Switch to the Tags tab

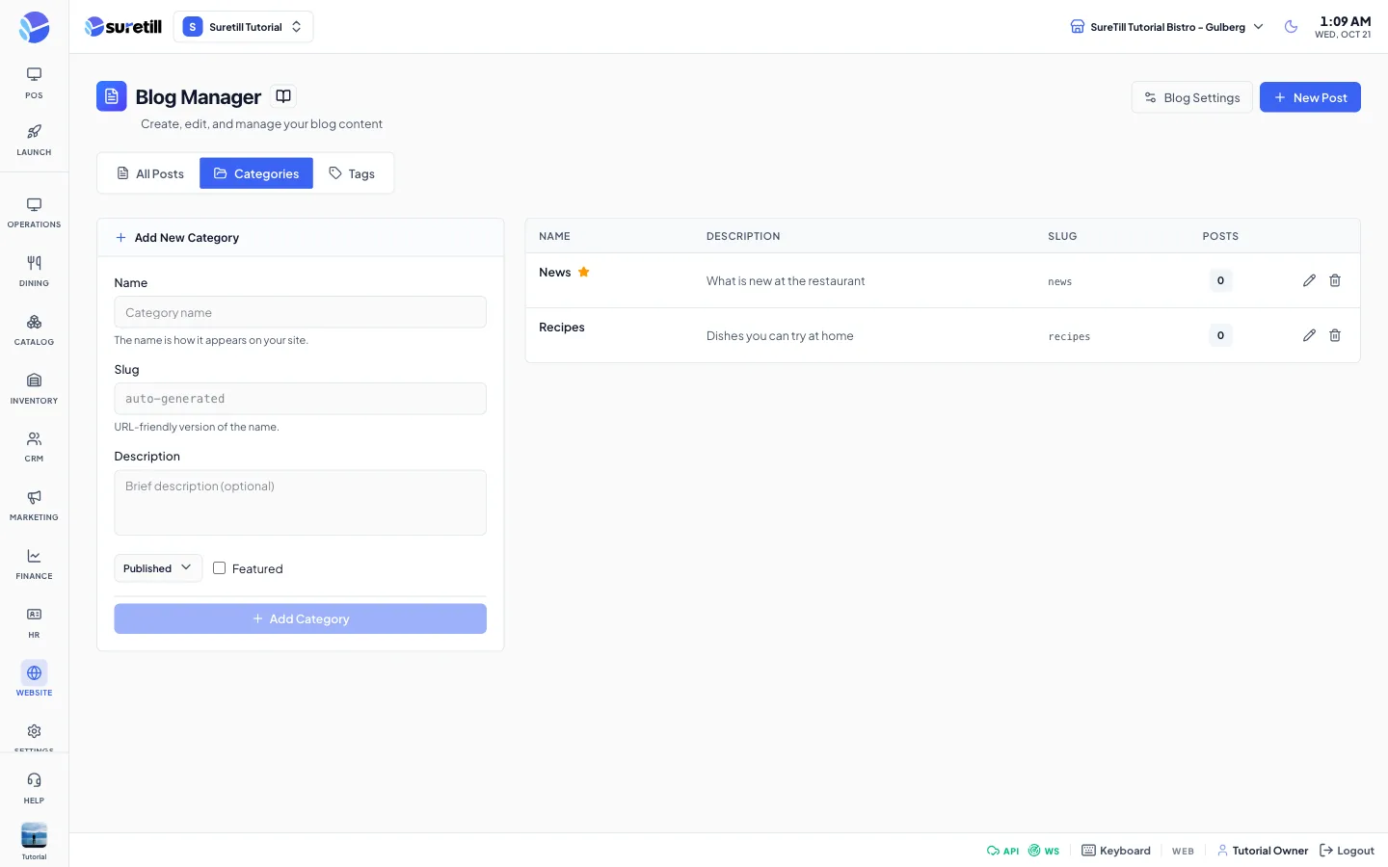[x=352, y=173]
